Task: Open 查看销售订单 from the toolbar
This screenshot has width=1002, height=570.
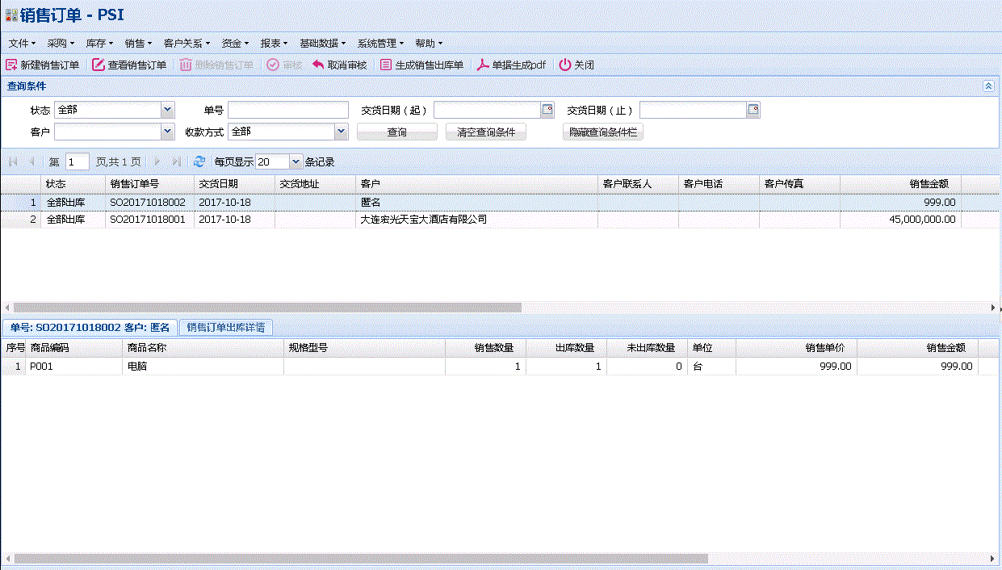Action: [129, 65]
